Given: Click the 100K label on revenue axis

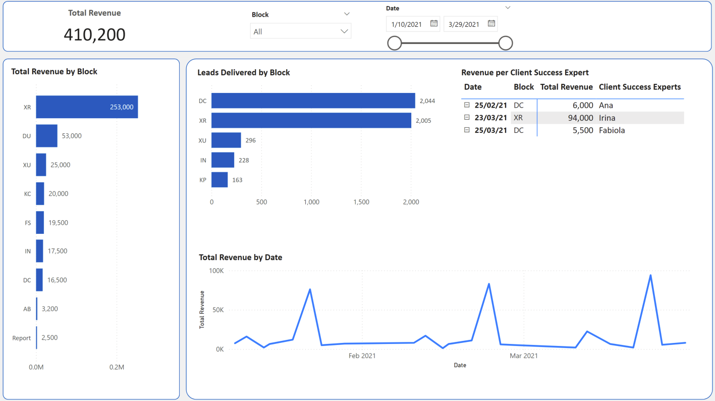Looking at the screenshot, I should [x=216, y=271].
